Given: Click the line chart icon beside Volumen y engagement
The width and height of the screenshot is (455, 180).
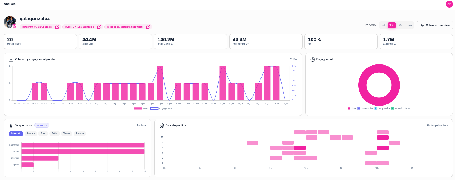Looking at the screenshot, I should [11, 59].
